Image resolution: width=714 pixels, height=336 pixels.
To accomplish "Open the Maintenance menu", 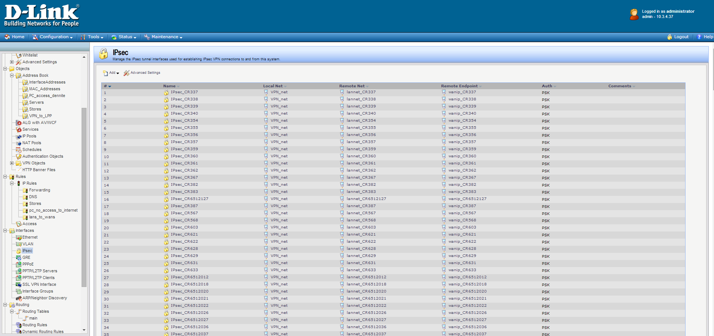I will click(163, 37).
